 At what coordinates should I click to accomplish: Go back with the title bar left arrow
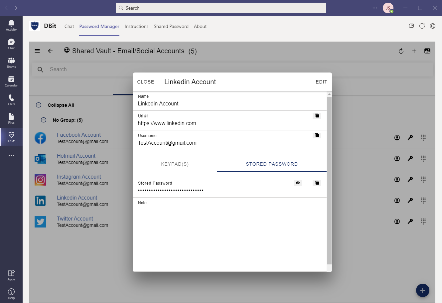point(6,8)
